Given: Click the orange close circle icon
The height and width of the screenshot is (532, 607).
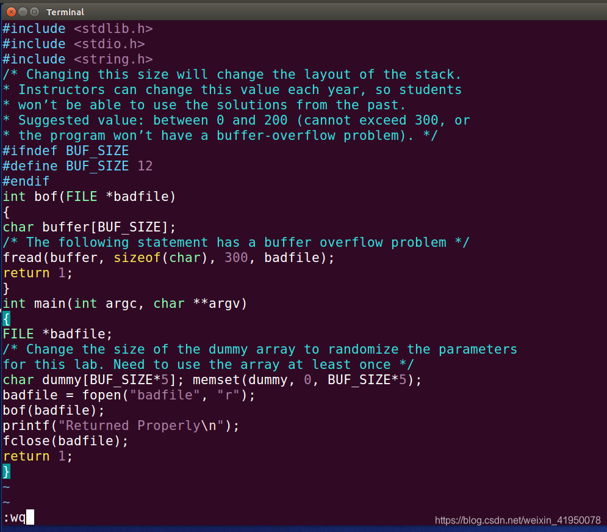Looking at the screenshot, I should [x=10, y=11].
